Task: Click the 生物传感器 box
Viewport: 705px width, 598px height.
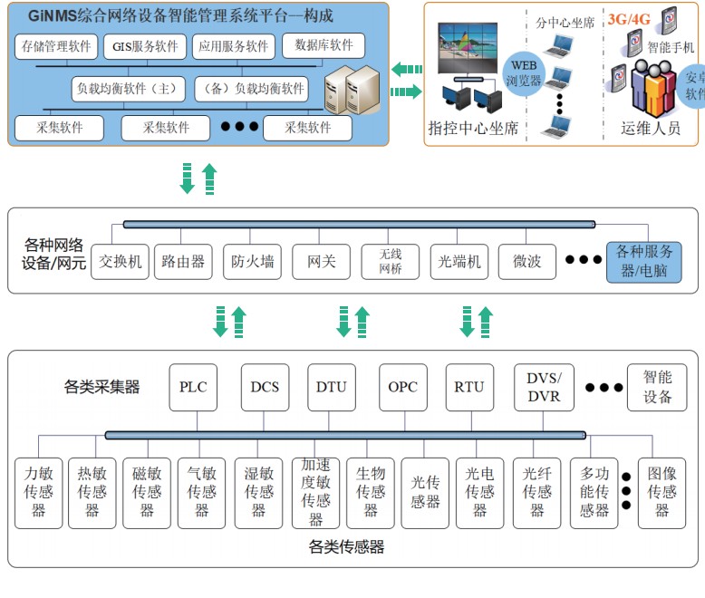Action: [x=371, y=493]
